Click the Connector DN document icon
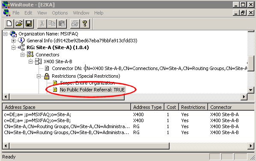256x161 pixels. (x=47, y=68)
